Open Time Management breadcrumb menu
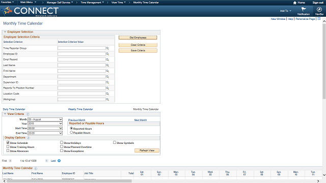The image size is (326, 183). click(x=92, y=3)
